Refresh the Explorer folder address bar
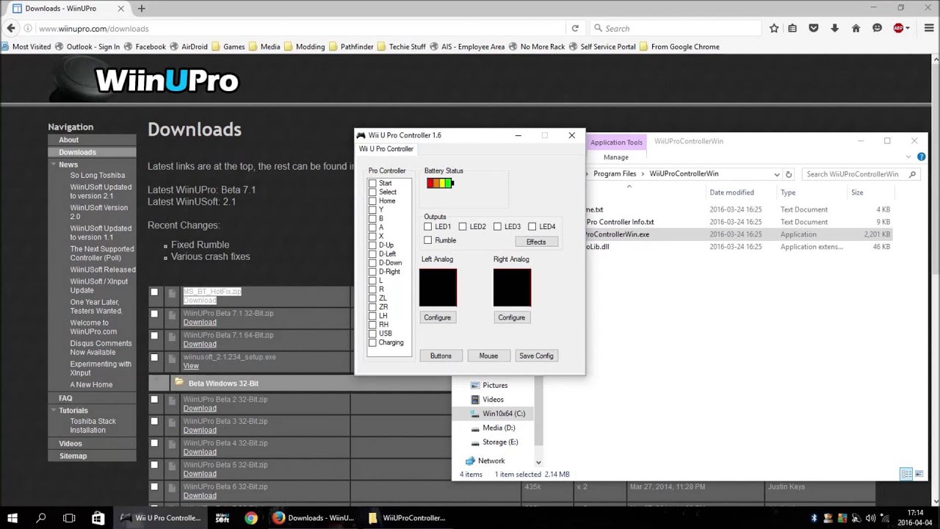Viewport: 940px width, 529px height. click(789, 174)
